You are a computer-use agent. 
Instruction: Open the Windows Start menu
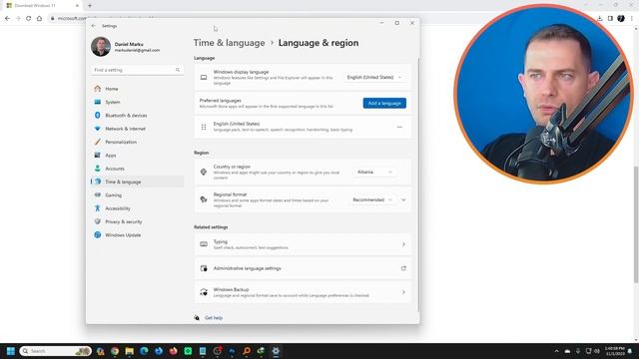pos(11,351)
